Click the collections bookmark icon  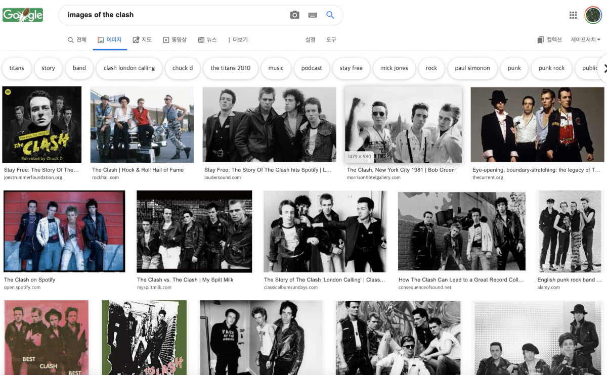pos(541,40)
